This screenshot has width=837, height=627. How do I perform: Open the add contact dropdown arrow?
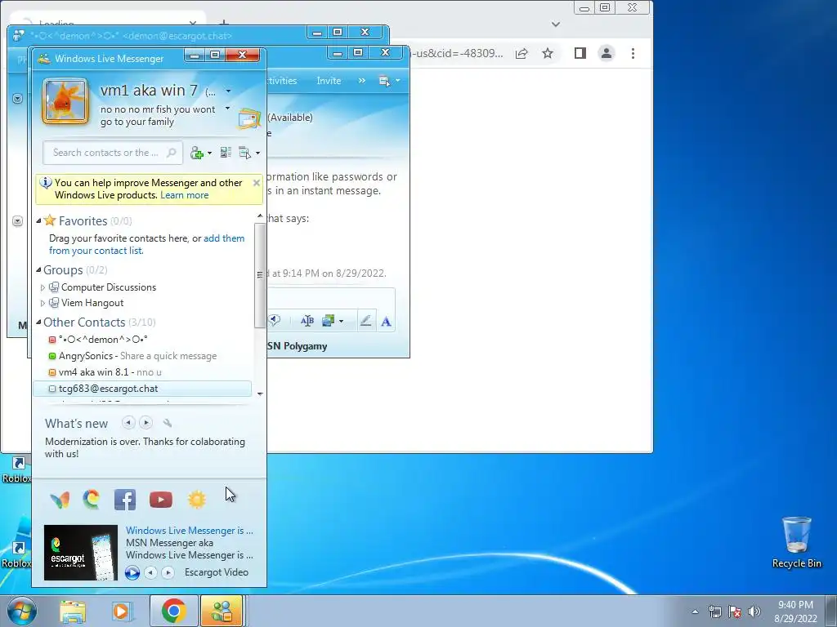pyautogui.click(x=209, y=153)
